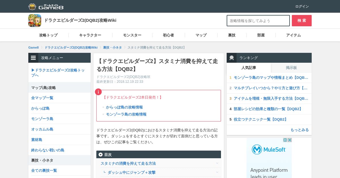This screenshot has width=340, height=178.
Task: Focus the 攻略情報を探してみよう search field
Action: click(x=258, y=21)
